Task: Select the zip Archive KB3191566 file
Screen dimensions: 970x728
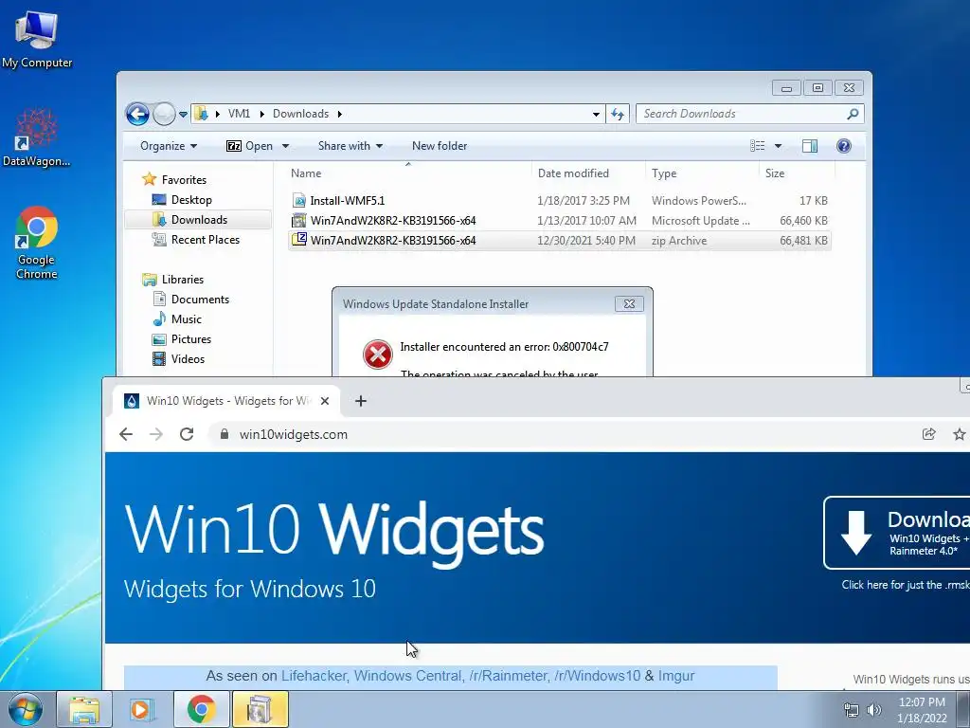Action: pyautogui.click(x=559, y=240)
